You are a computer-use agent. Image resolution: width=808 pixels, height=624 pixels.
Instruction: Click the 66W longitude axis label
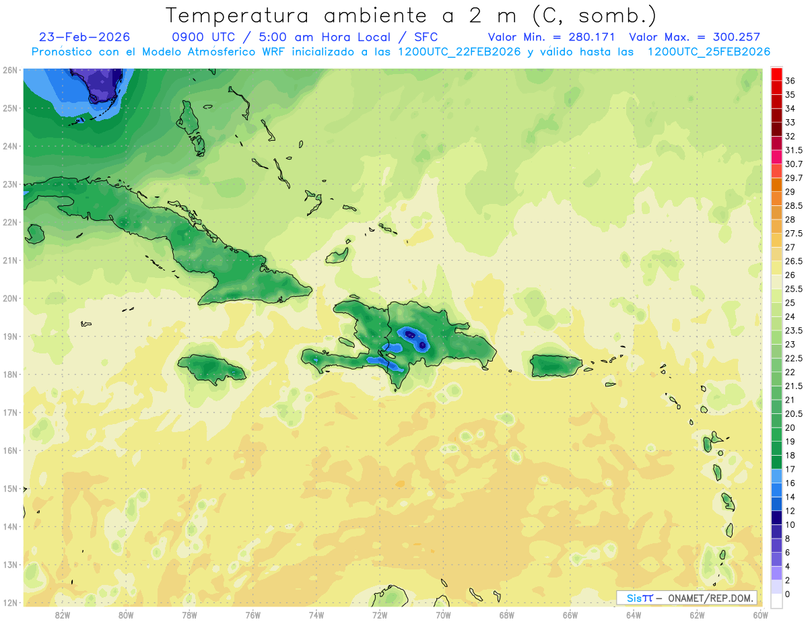point(570,615)
